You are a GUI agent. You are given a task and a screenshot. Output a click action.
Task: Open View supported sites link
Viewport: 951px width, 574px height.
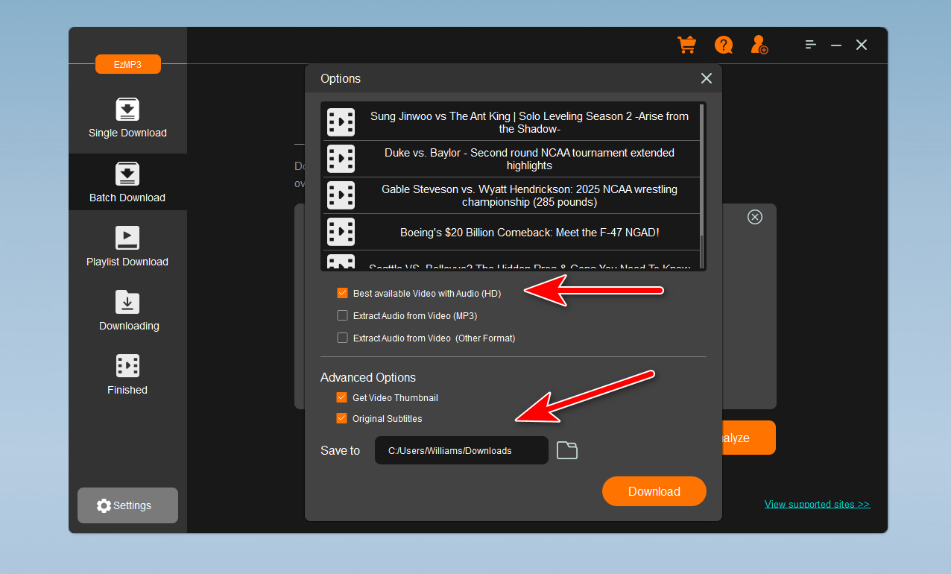tap(817, 504)
